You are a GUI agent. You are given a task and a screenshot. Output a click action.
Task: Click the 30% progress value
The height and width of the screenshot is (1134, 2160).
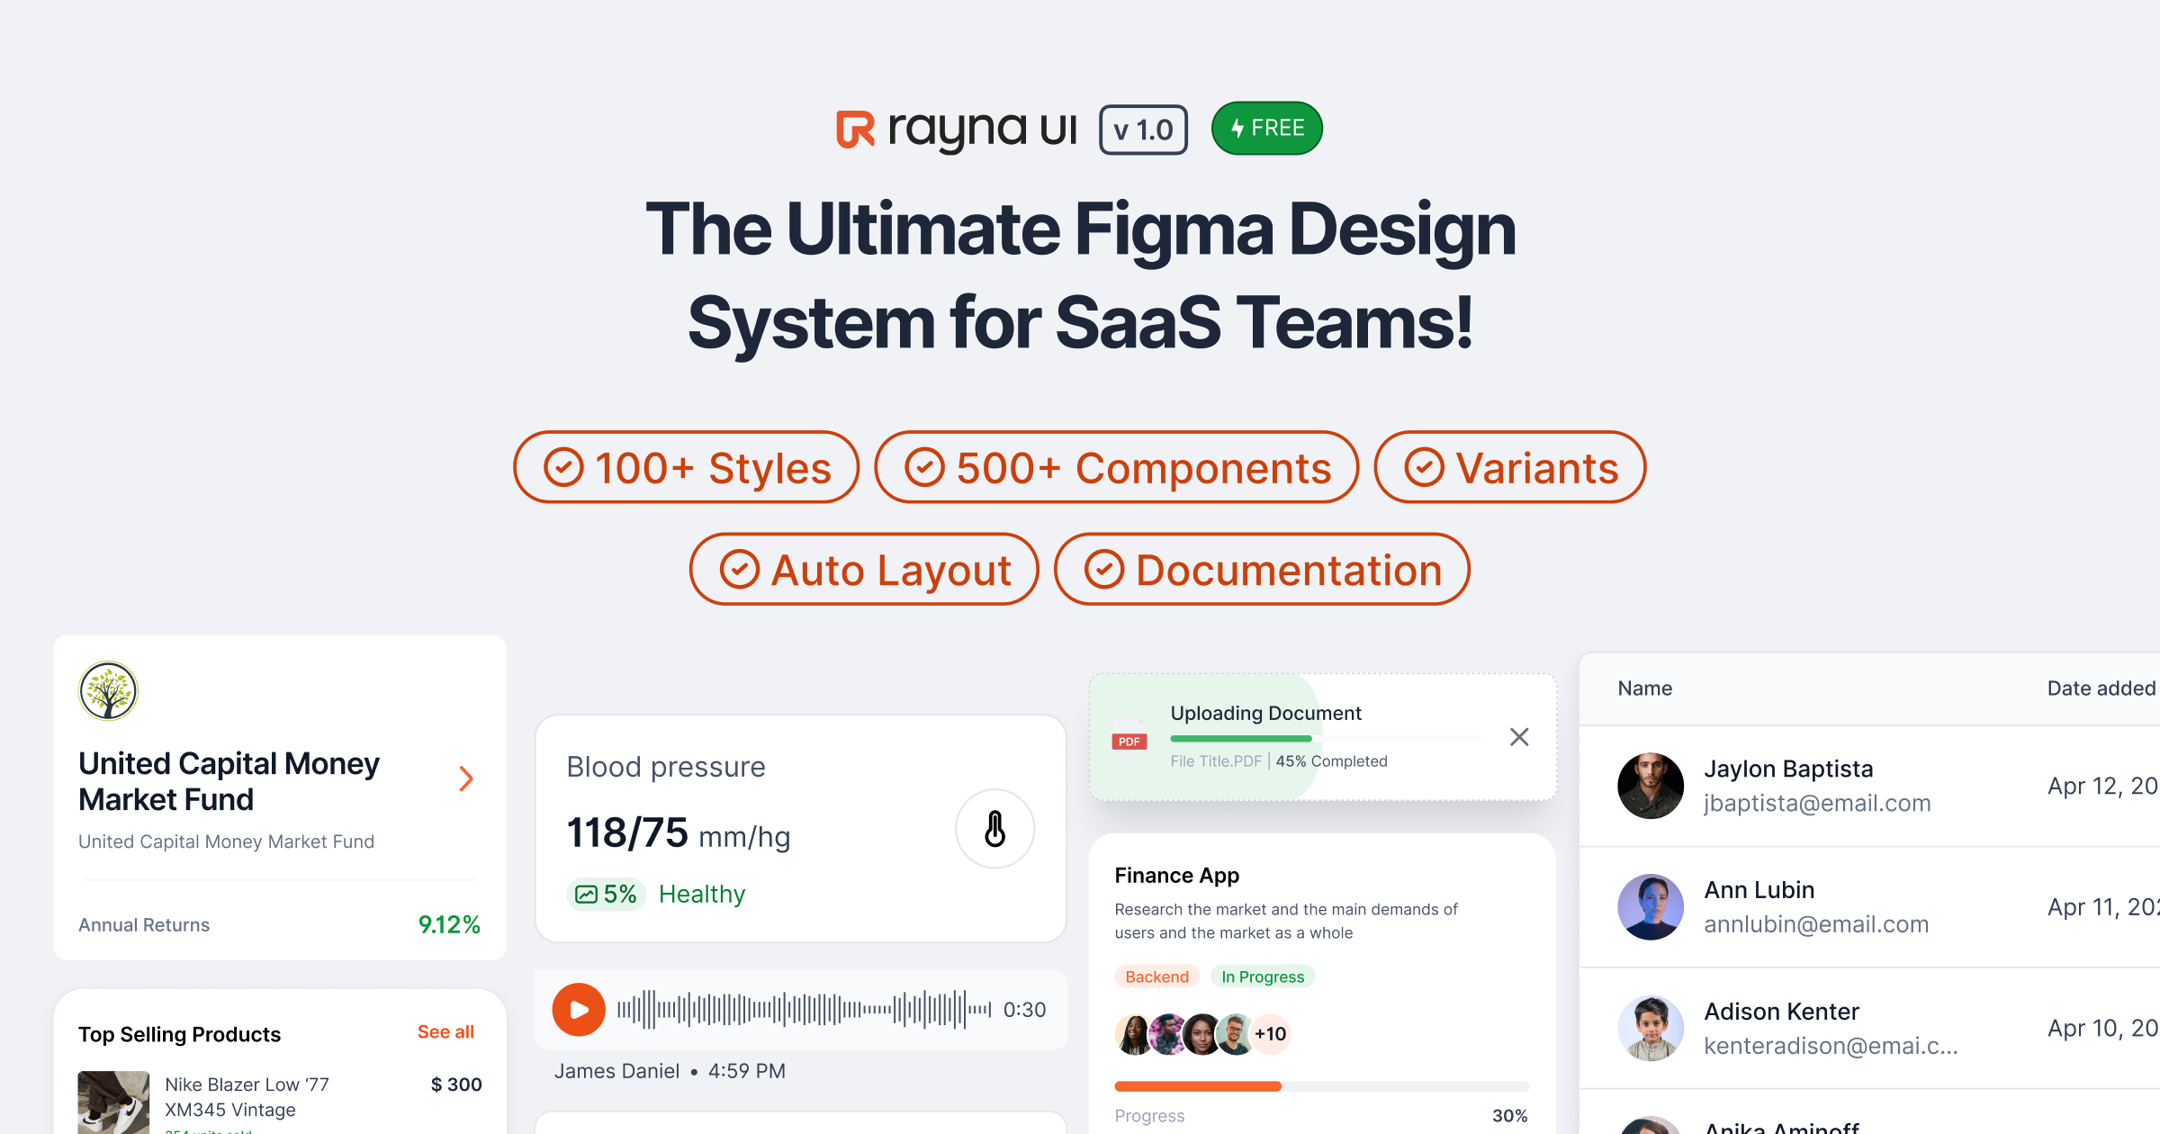pos(1509,1116)
